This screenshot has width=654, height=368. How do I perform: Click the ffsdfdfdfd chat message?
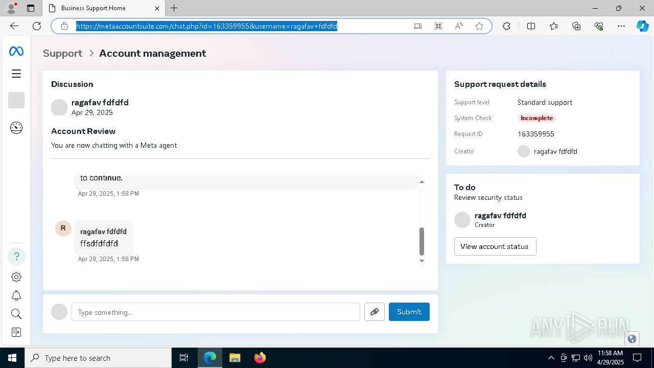(99, 244)
